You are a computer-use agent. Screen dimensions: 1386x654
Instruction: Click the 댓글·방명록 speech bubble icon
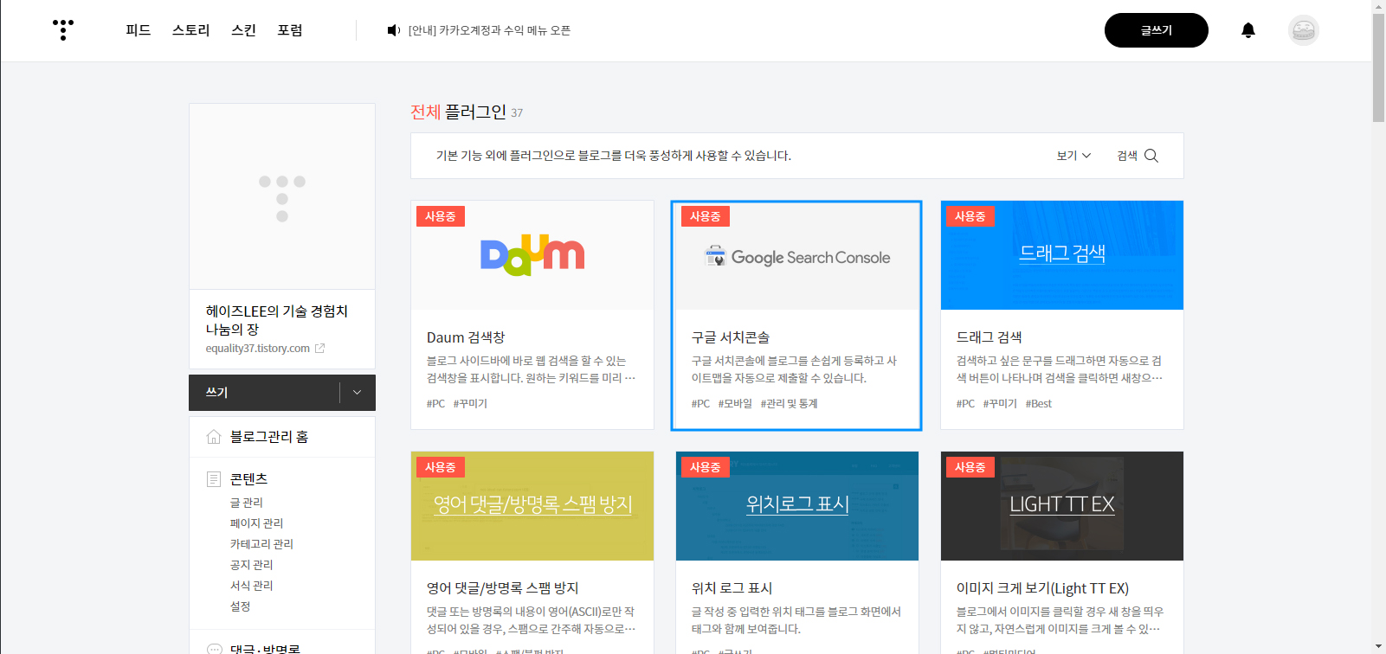click(214, 649)
